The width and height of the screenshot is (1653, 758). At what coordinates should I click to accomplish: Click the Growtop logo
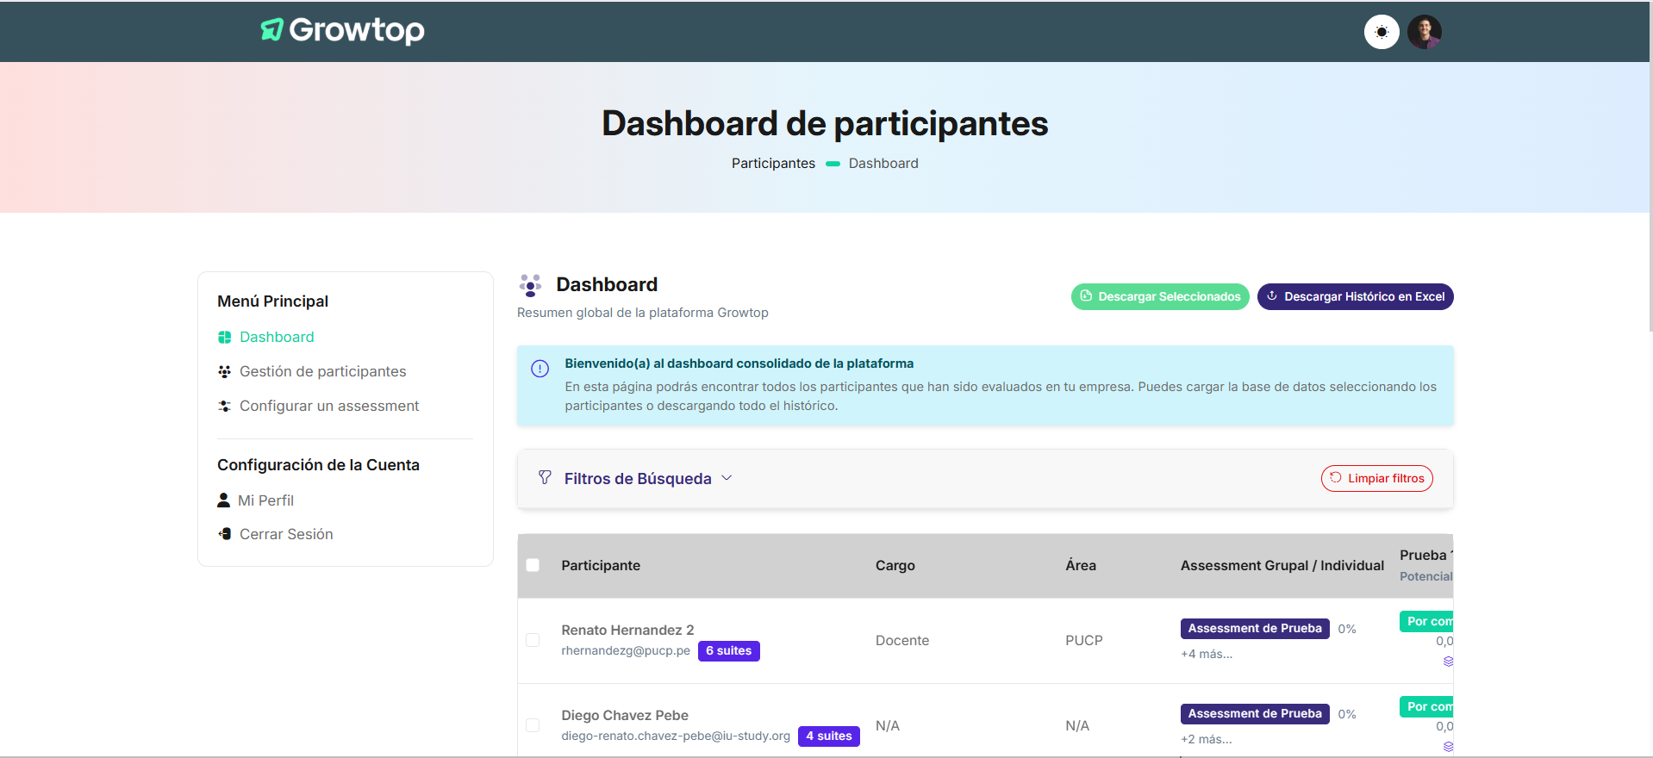point(342,30)
